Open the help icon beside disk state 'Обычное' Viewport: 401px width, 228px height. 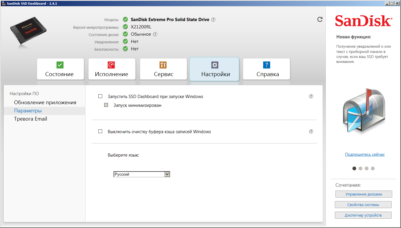tap(155, 34)
